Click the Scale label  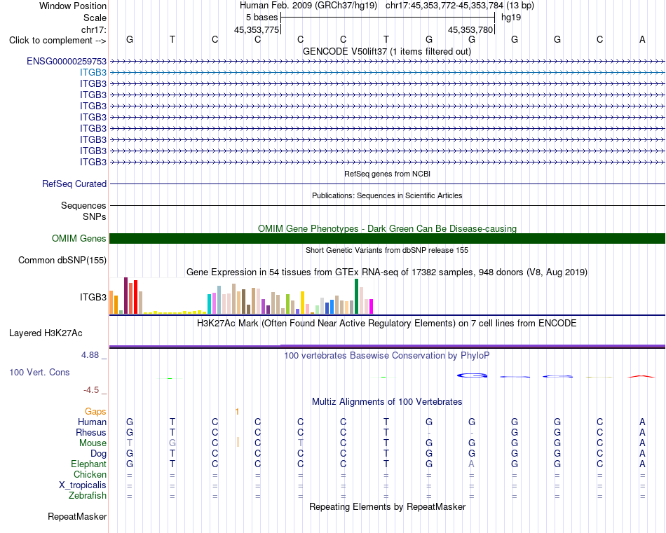coord(95,18)
